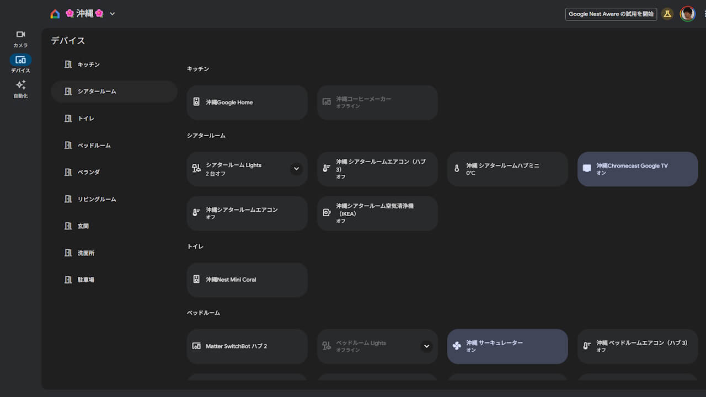
Task: Expand the ベッドルーム Lights chevron
Action: click(x=426, y=346)
